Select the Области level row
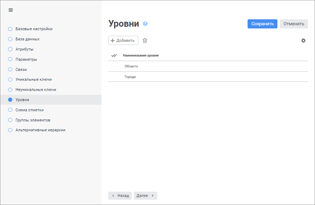The height and width of the screenshot is (205, 315). point(131,66)
